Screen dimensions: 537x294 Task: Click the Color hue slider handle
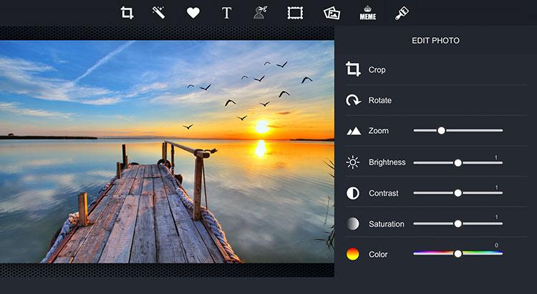[458, 254]
